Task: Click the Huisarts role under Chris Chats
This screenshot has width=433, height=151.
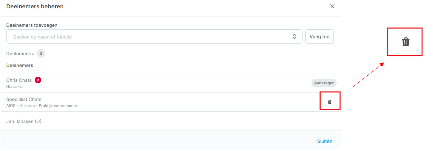Action: pos(14,87)
